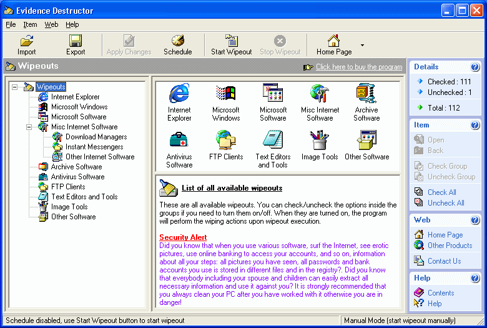This screenshot has height=328, width=487.
Task: Click the 'Total : 112' detail line
Action: coord(443,108)
